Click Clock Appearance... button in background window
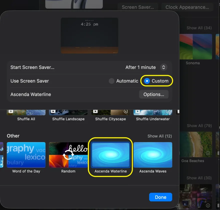Viewport: 220px width, 210px height. click(x=187, y=7)
